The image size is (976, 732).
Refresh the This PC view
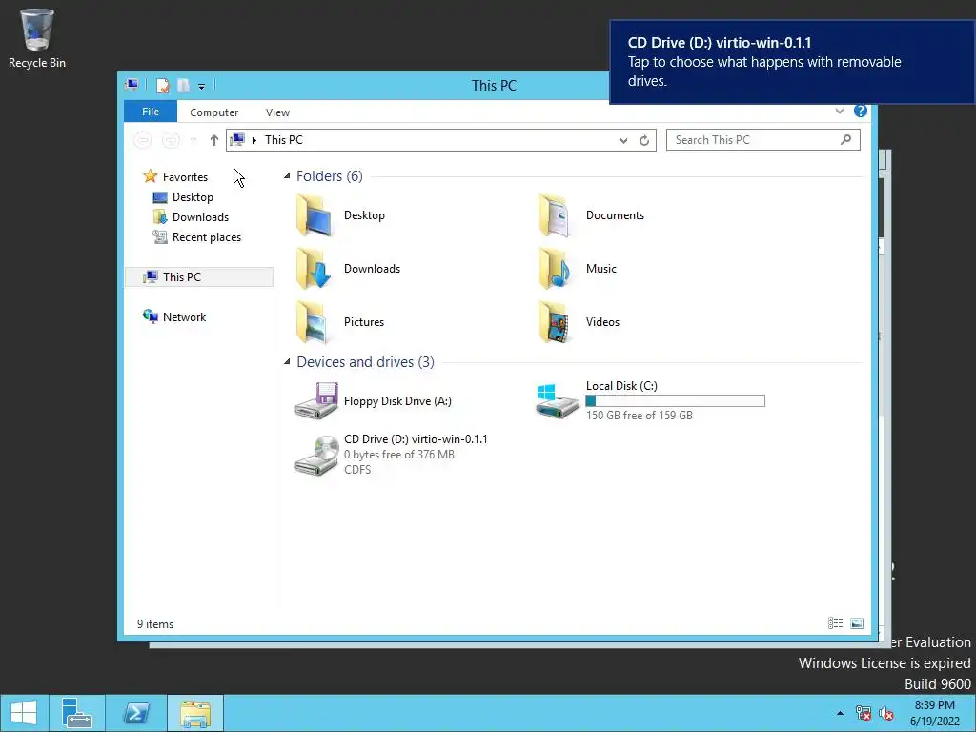pos(644,140)
